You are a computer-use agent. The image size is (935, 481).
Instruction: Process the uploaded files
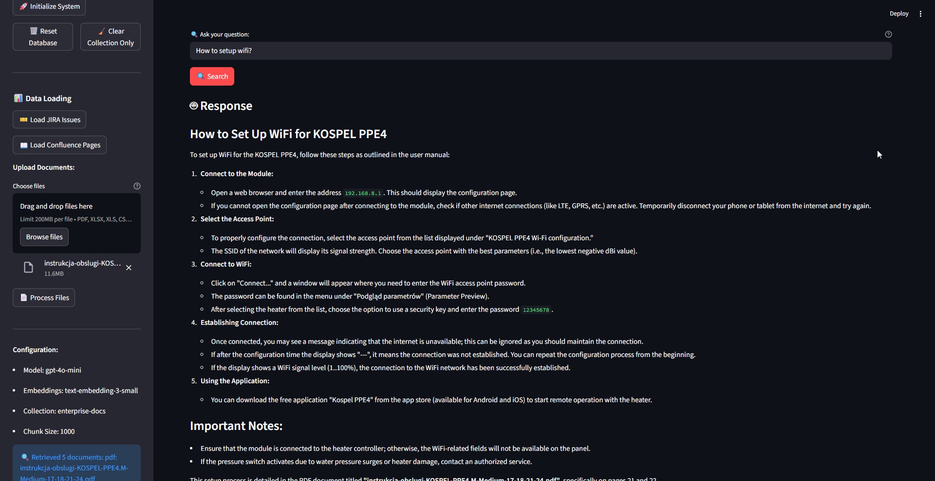point(44,298)
